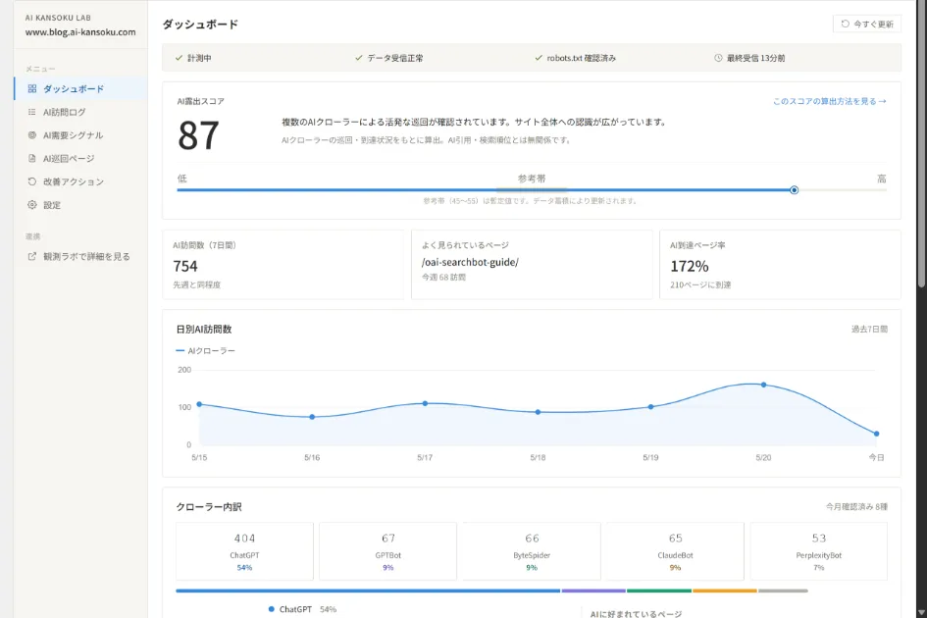Click the AI露出スコア slider handle
The width and height of the screenshot is (927, 618).
[794, 190]
